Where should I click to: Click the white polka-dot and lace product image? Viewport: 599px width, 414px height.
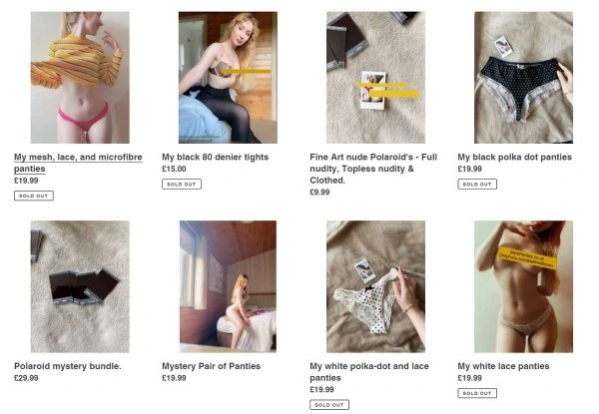[375, 285]
